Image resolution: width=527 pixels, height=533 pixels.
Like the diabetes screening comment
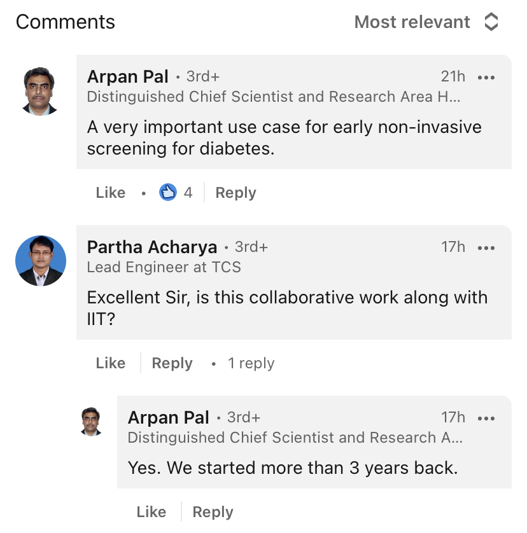pyautogui.click(x=111, y=193)
